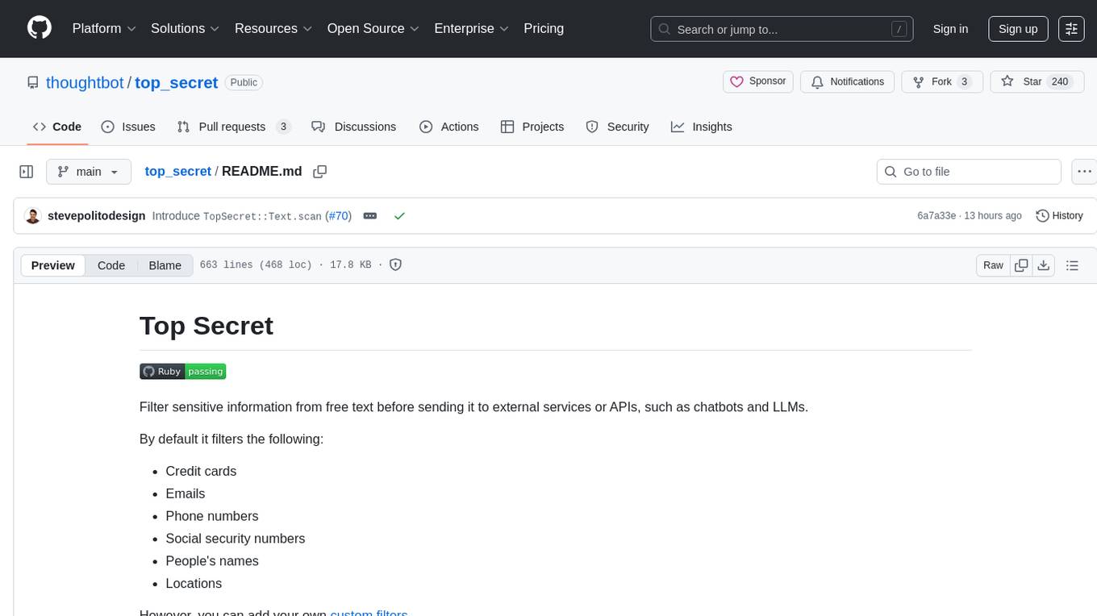Screen dimensions: 1097x616
Task: Switch file view to Blame
Action: click(x=165, y=265)
